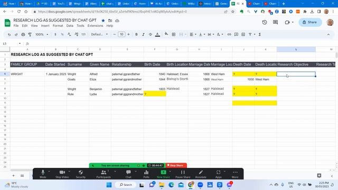Open the functions sigma menu

(260, 34)
